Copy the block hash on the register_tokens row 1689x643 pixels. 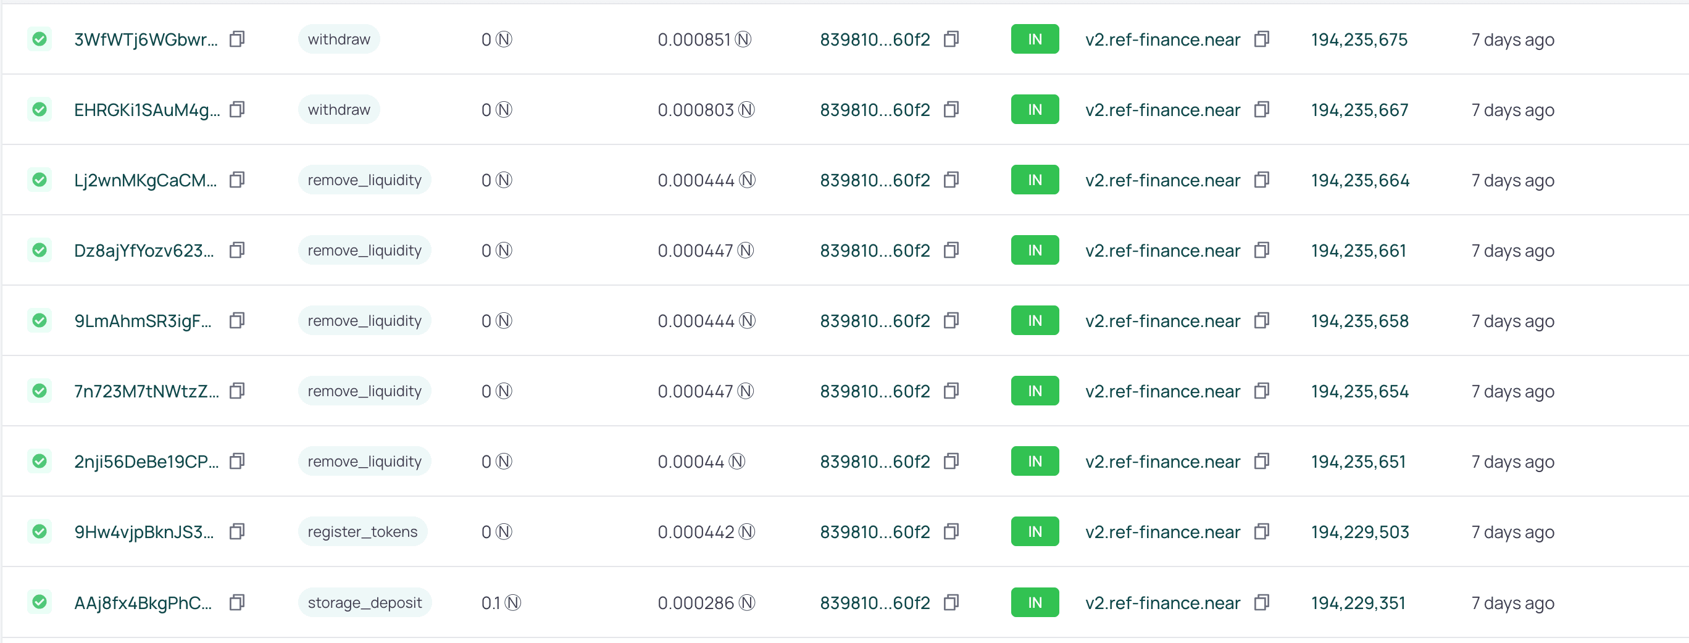951,531
